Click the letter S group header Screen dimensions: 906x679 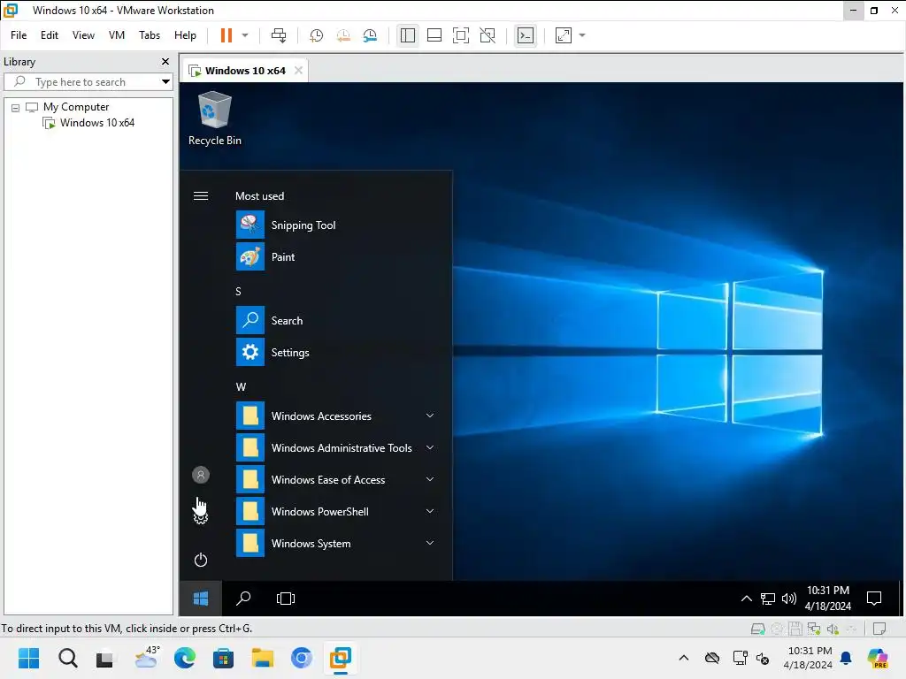[238, 292]
